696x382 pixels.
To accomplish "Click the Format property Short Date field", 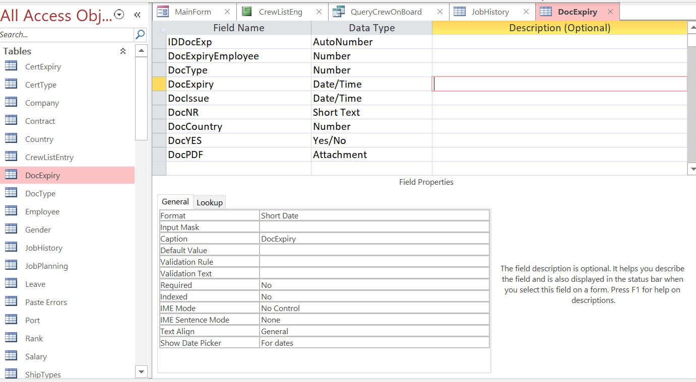I will pos(373,215).
